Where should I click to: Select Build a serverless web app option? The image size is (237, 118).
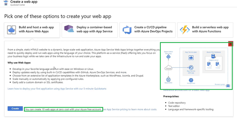[205, 30]
